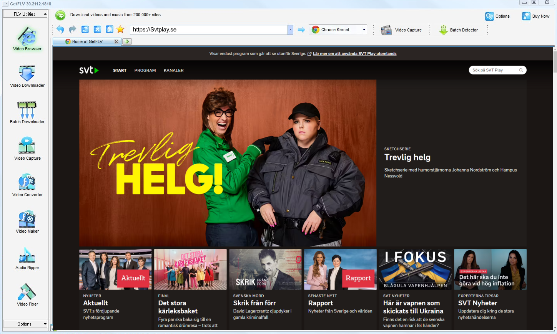Add the page to favorites with the star

(x=120, y=30)
